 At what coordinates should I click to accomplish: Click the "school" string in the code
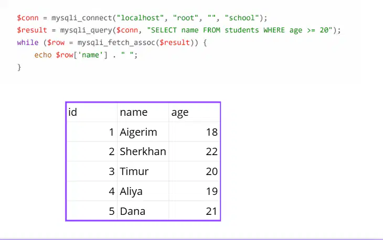click(241, 18)
